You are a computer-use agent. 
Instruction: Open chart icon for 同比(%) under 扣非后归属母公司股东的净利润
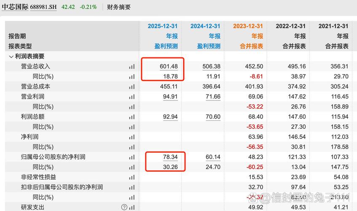132,197
